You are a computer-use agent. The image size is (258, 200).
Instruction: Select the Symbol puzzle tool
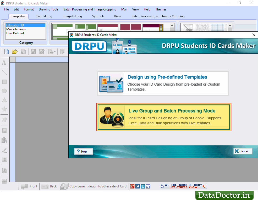[4, 120]
